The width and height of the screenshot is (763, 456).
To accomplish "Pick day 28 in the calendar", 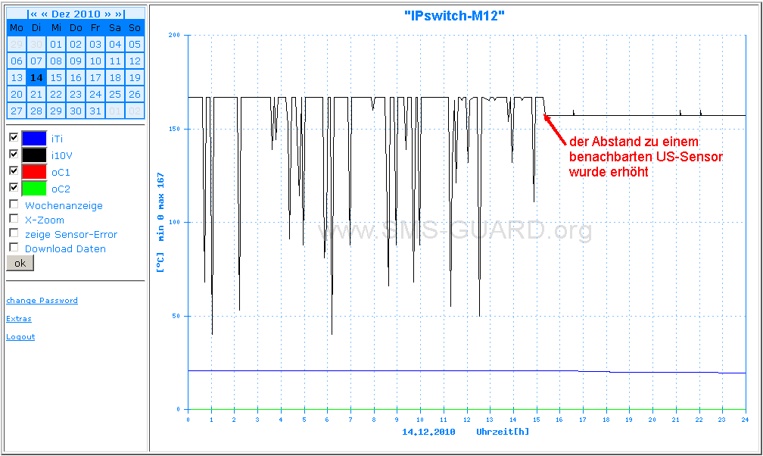I will (36, 111).
